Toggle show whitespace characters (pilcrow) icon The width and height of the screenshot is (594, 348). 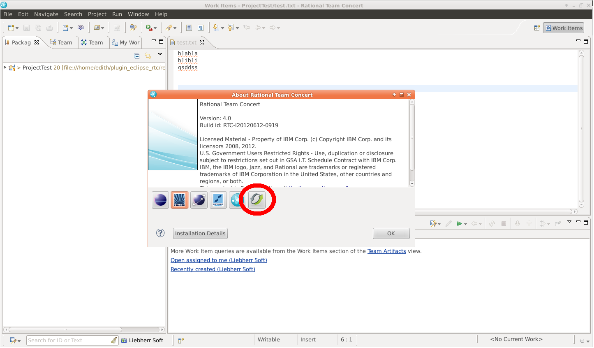coord(201,28)
